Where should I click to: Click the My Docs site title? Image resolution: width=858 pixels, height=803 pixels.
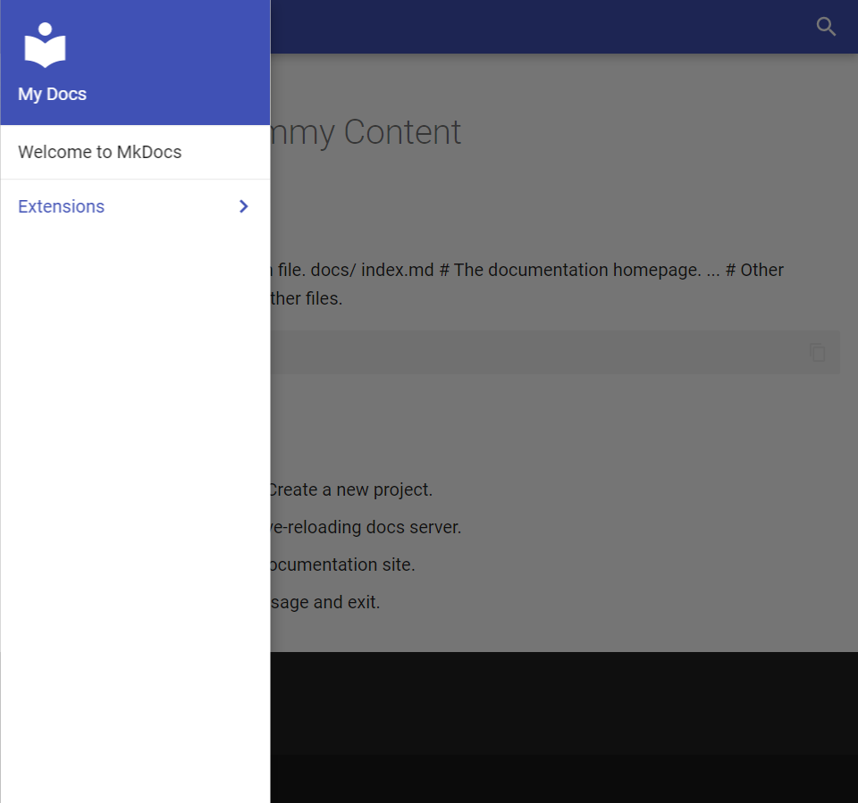[52, 94]
